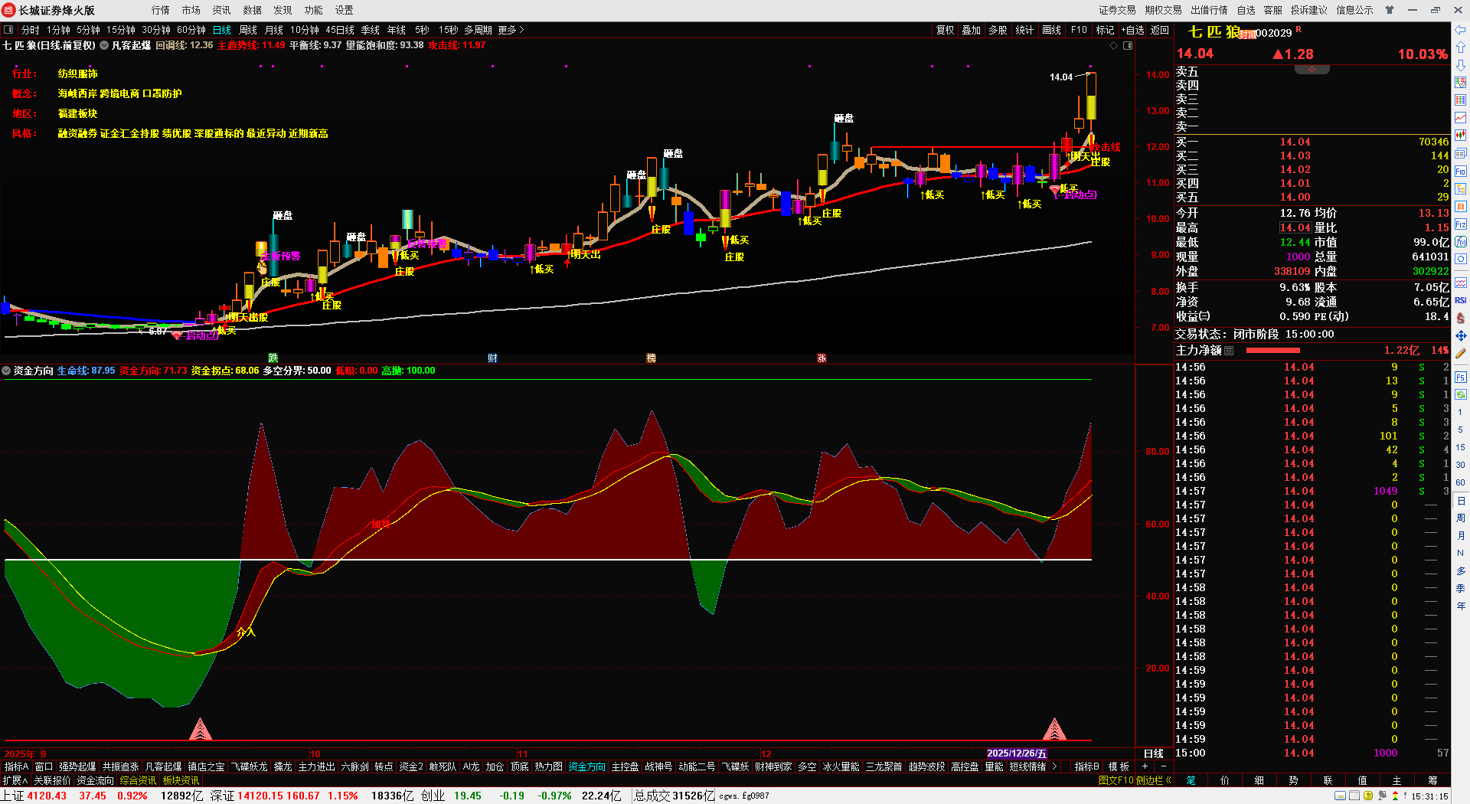This screenshot has width=1470, height=804.
Task: Click the pink triangle marker near September
Action: tap(200, 729)
